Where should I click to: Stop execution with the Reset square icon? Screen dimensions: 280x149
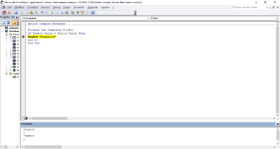pyautogui.click(x=62, y=13)
